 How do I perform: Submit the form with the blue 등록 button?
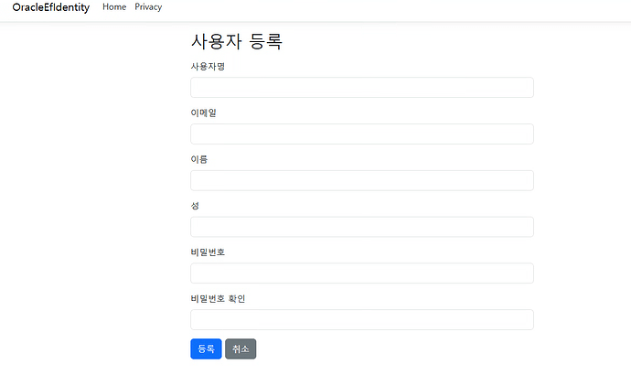pyautogui.click(x=206, y=348)
